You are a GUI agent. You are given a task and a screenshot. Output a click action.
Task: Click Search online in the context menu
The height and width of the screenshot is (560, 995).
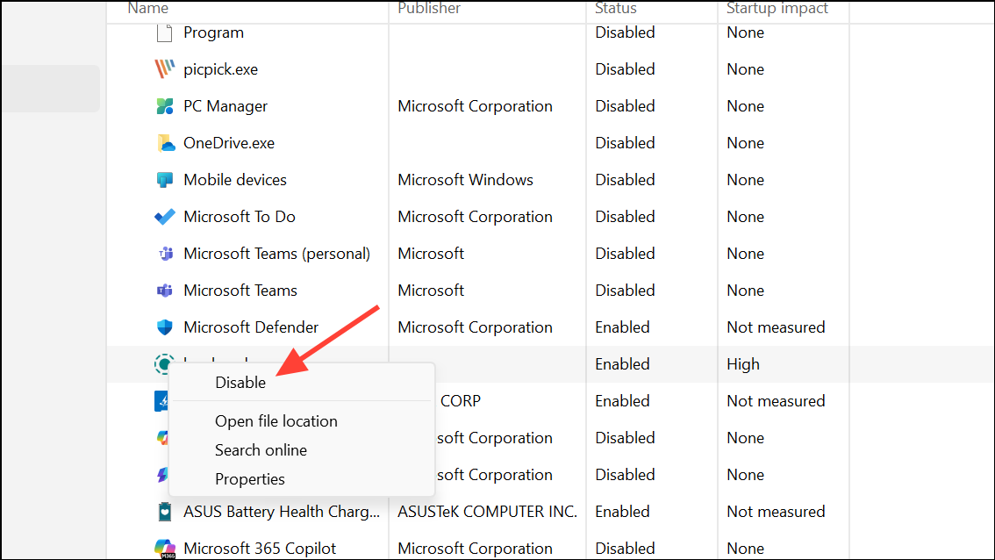coord(261,449)
